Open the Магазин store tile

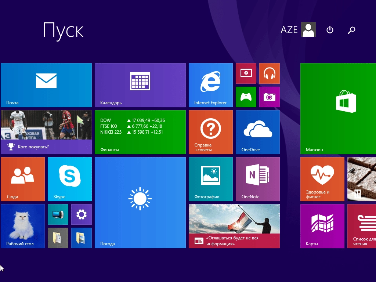338,109
